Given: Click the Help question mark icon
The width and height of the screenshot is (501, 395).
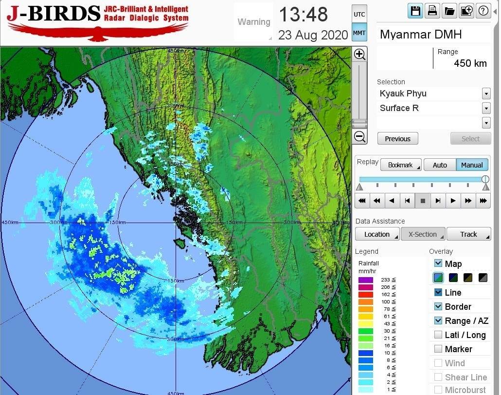Looking at the screenshot, I should coord(483,11).
